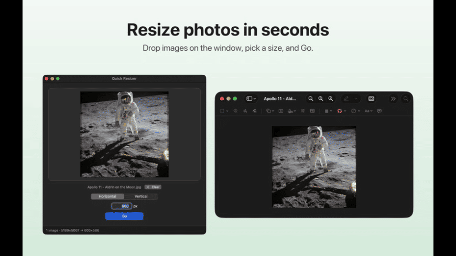Image resolution: width=456 pixels, height=256 pixels.
Task: Click the zoom out magnifier in Preview
Action: [x=311, y=99]
